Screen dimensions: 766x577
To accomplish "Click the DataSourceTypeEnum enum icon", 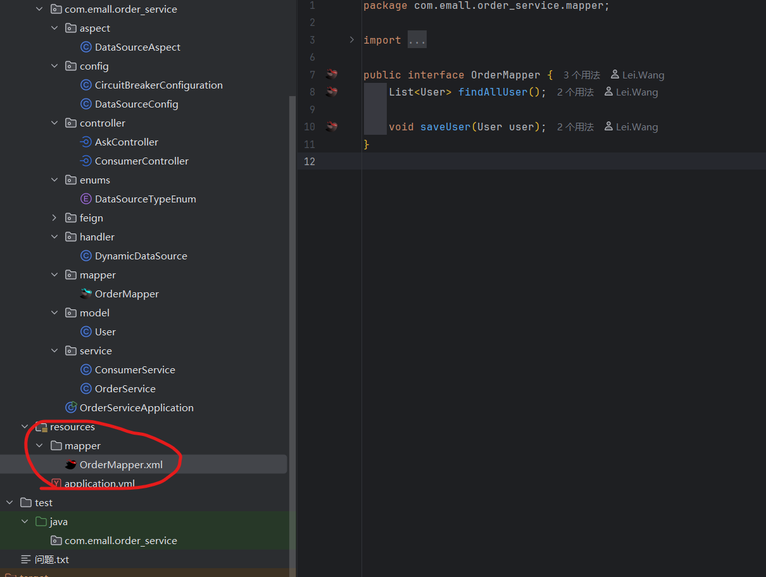I will point(86,199).
